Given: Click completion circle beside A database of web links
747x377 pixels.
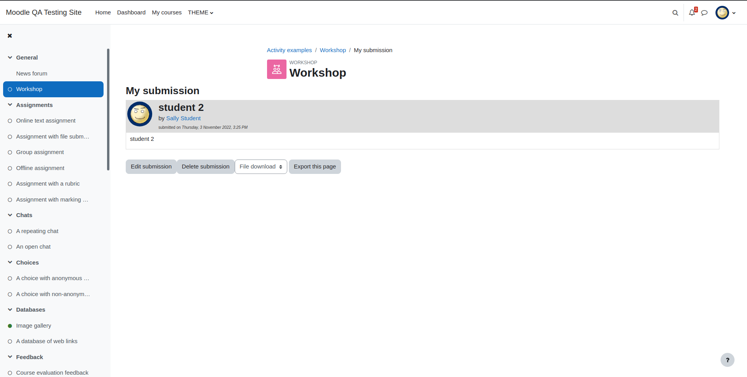Looking at the screenshot, I should [10, 342].
